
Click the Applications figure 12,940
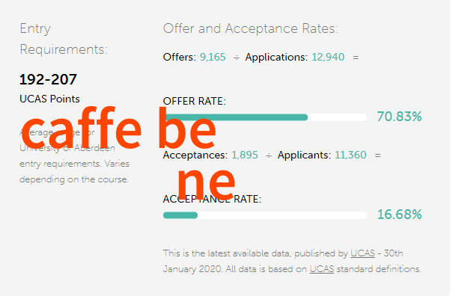[x=328, y=57]
